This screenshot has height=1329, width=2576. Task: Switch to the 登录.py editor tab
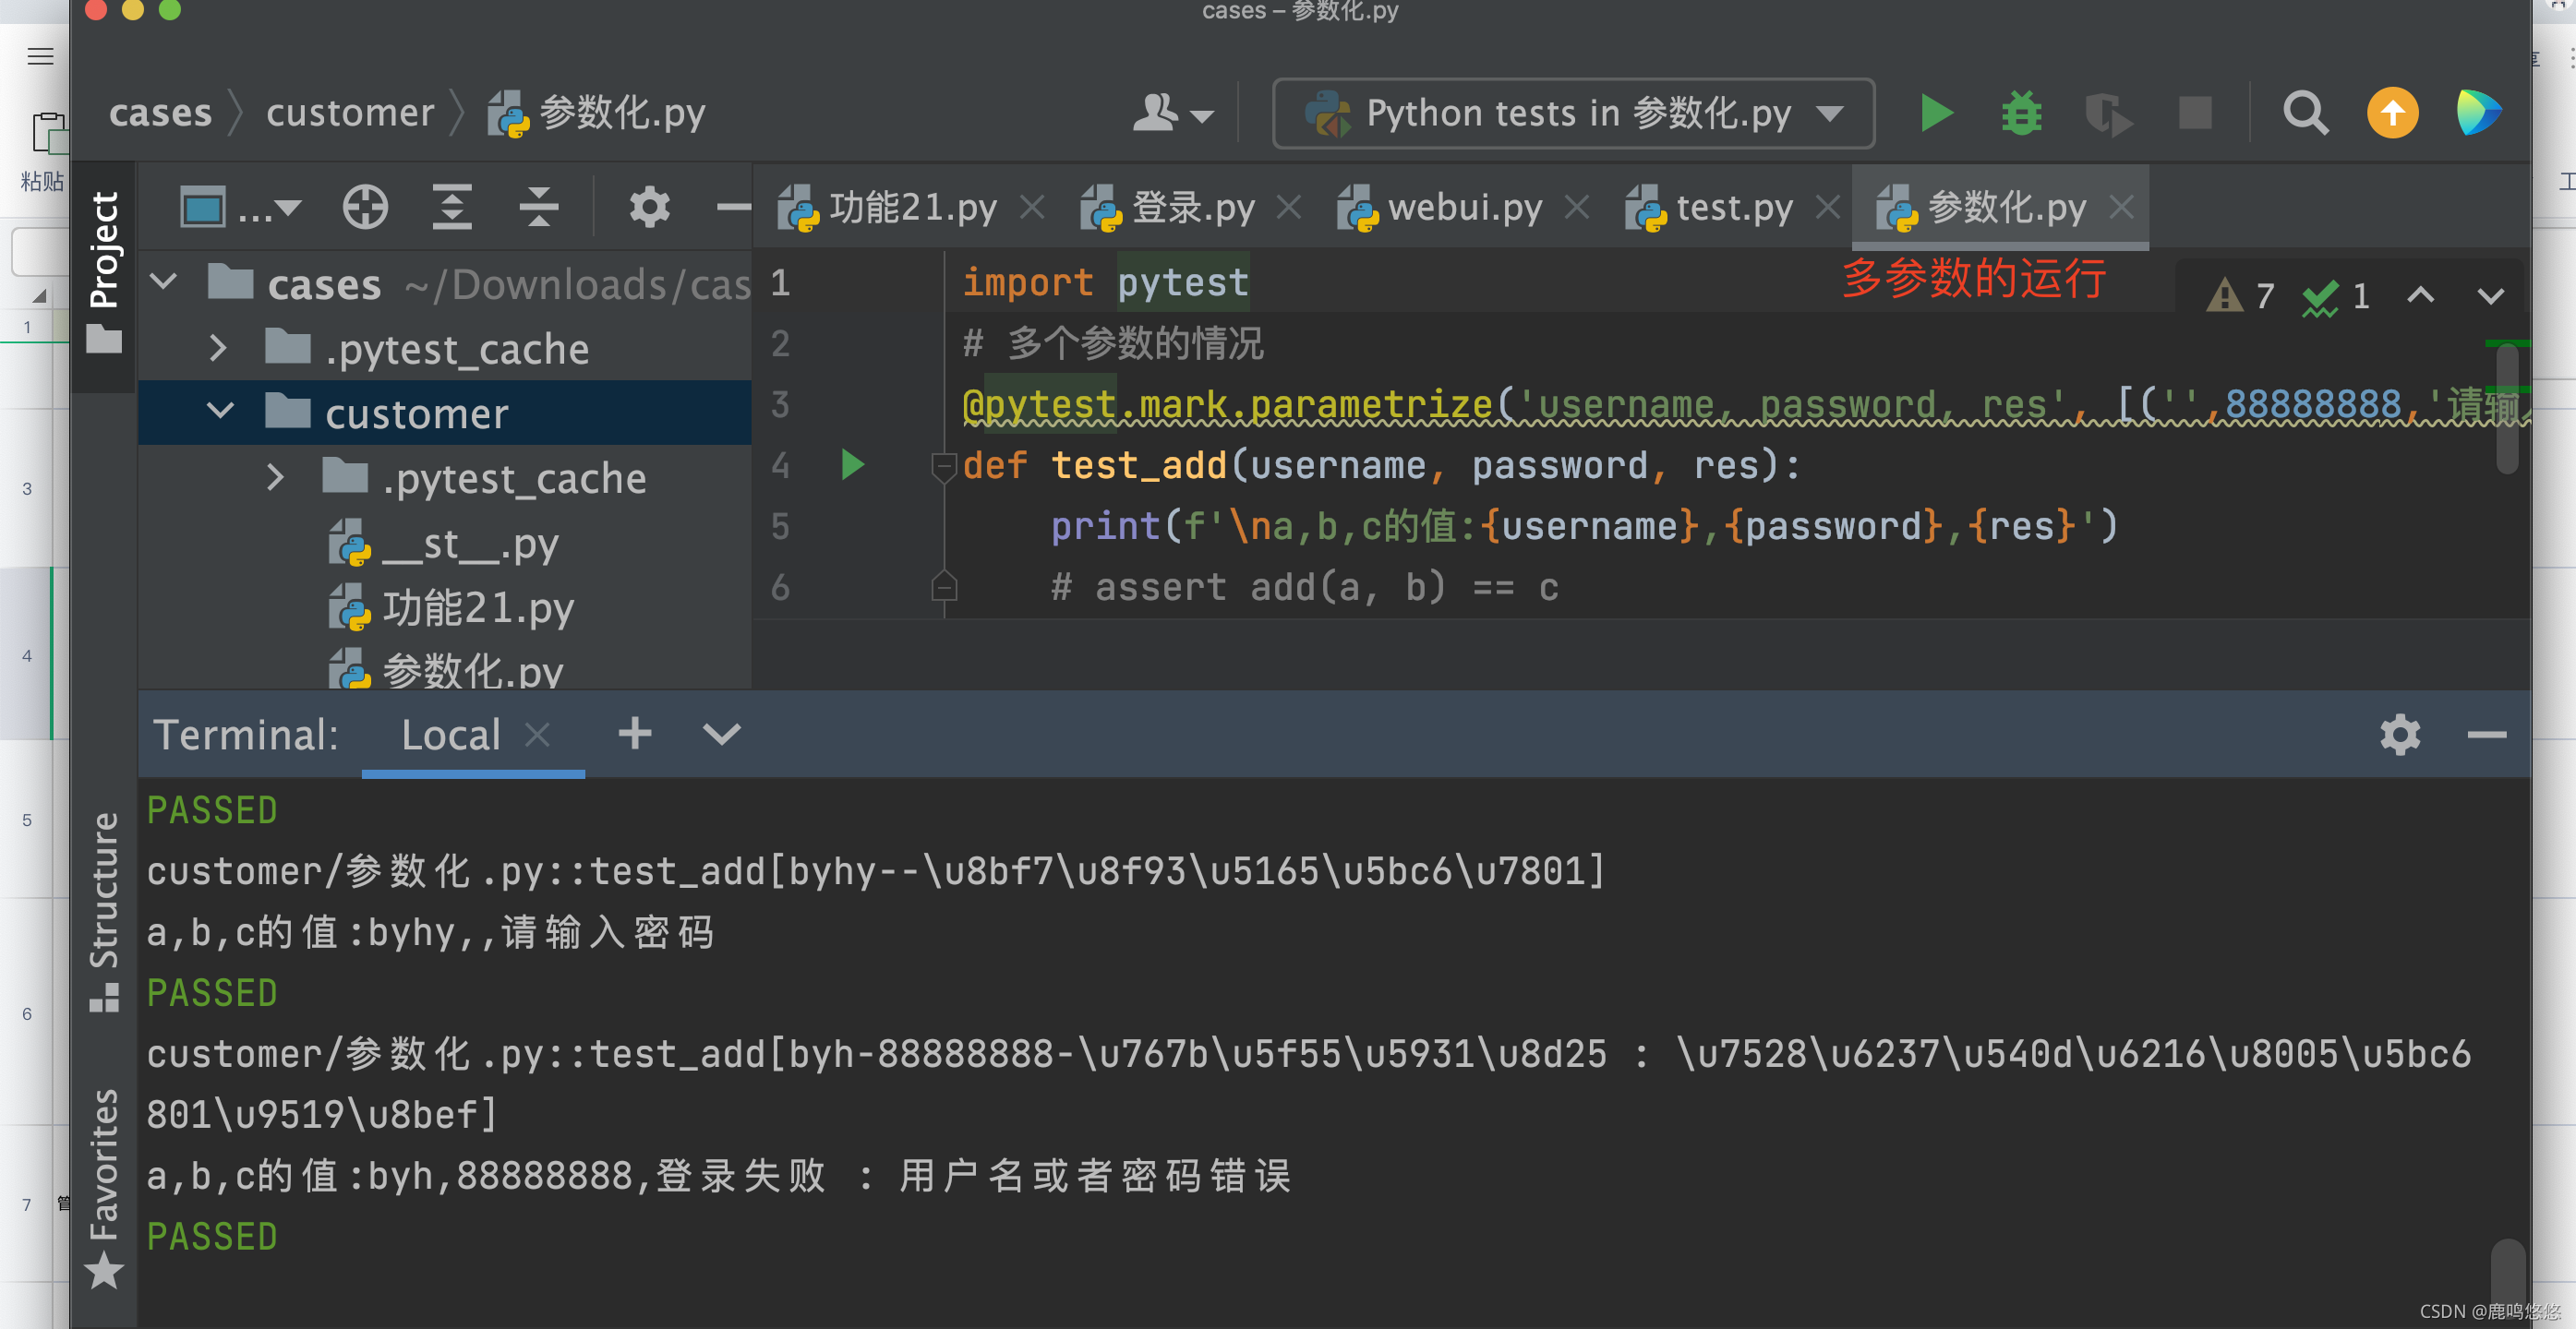point(1168,208)
